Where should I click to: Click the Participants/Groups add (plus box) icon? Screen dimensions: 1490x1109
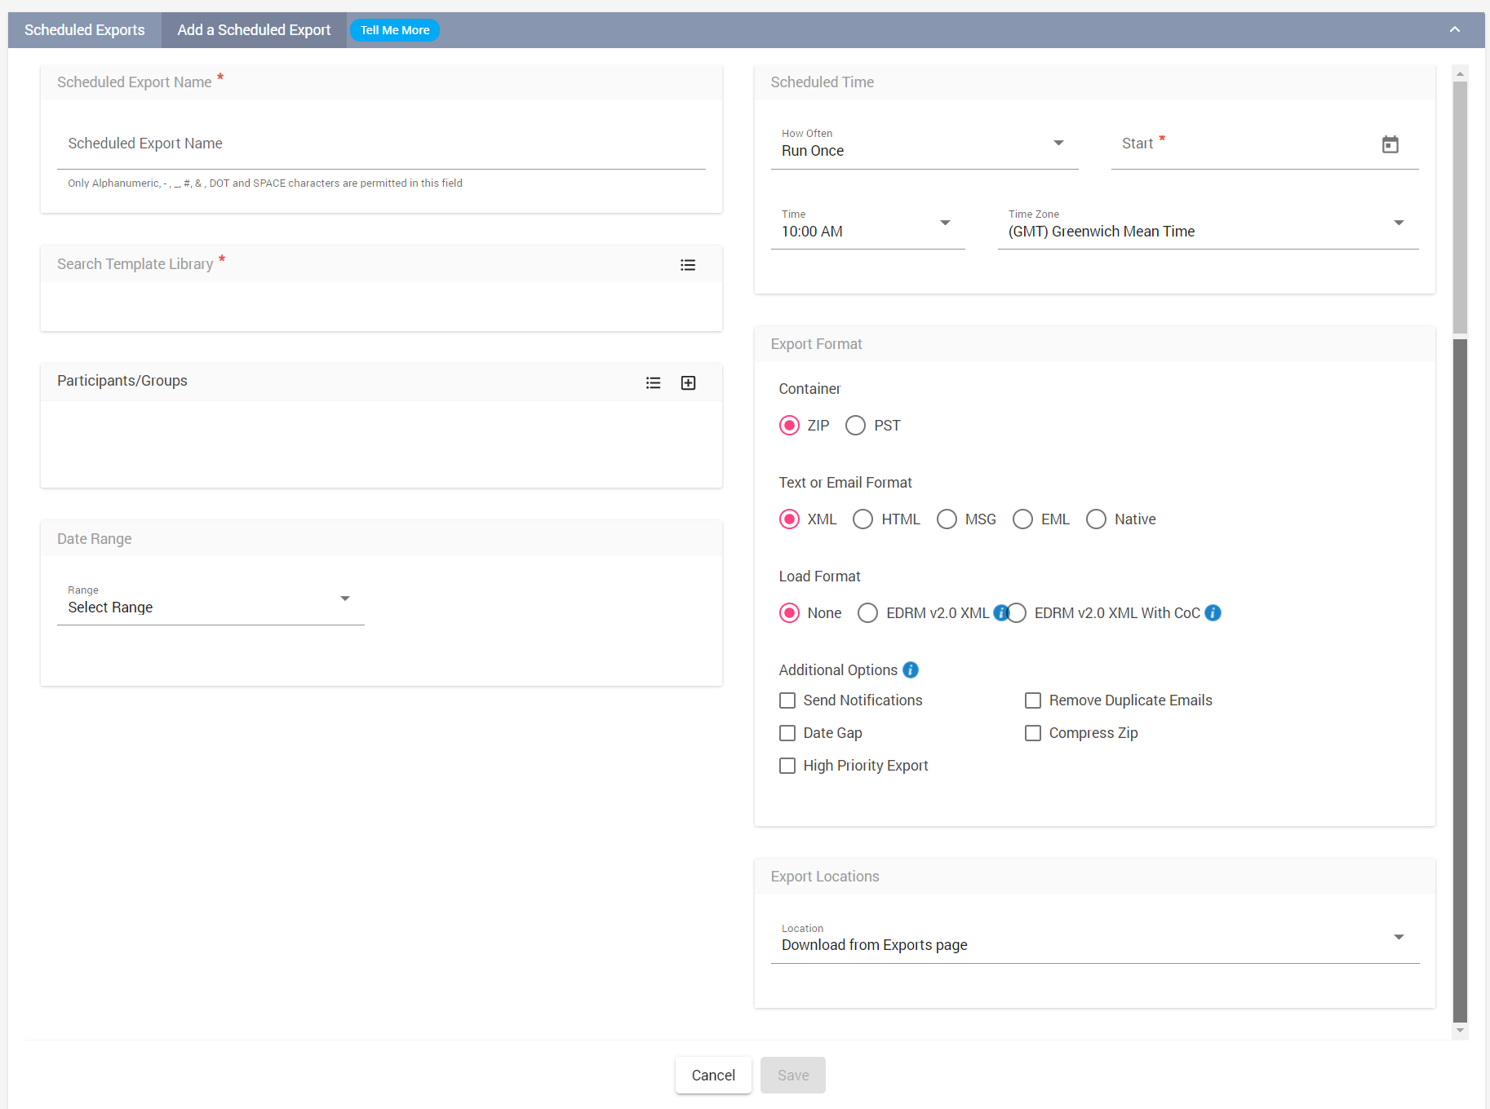point(688,383)
